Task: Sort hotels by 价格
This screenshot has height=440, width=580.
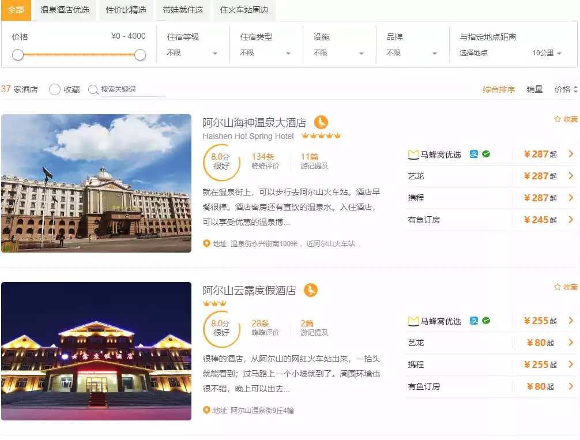Action: pos(565,89)
